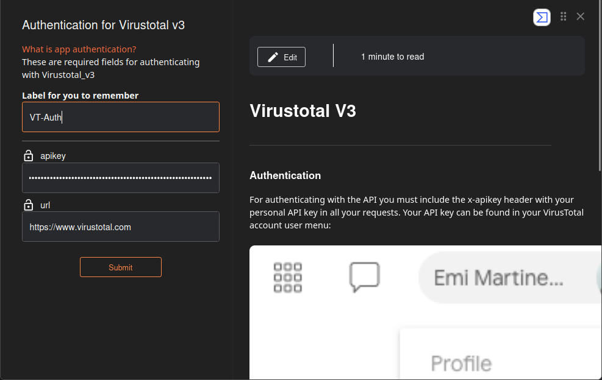
Task: Click the 'Emi Martine...' user menu
Action: click(x=498, y=278)
